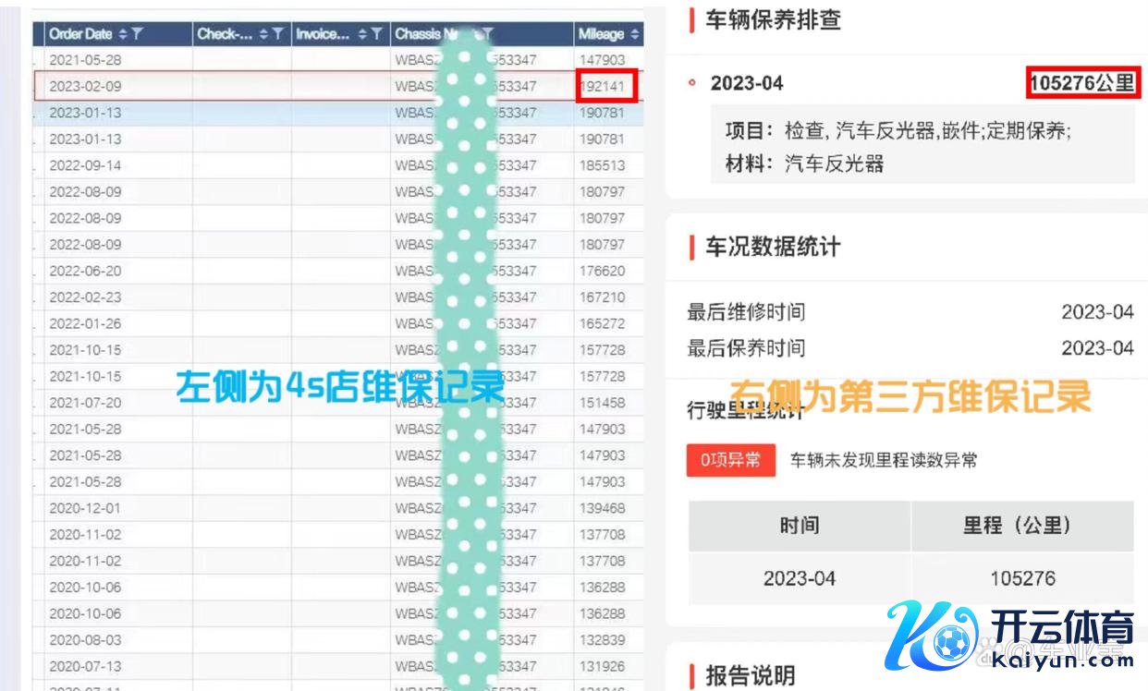This screenshot has height=691, width=1148.
Task: Expand the 2023-04 maintenance record entry
Action: (747, 83)
